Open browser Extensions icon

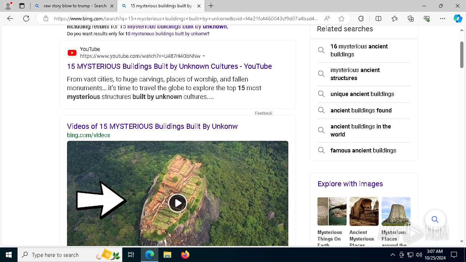[361, 19]
